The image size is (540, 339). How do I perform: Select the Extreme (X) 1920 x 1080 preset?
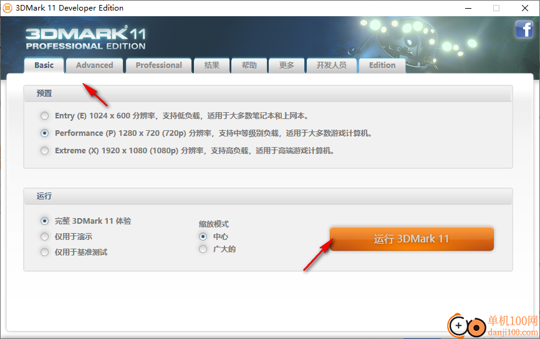pyautogui.click(x=44, y=151)
